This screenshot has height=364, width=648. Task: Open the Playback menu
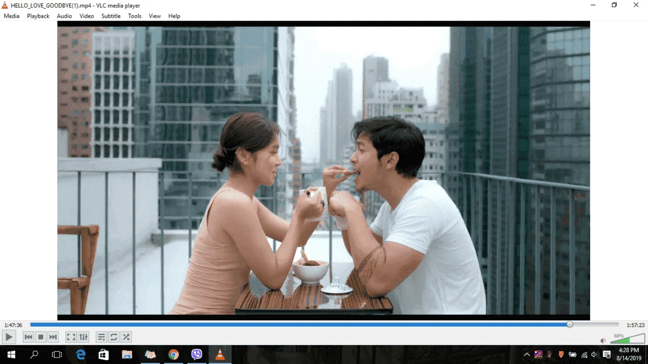[38, 16]
